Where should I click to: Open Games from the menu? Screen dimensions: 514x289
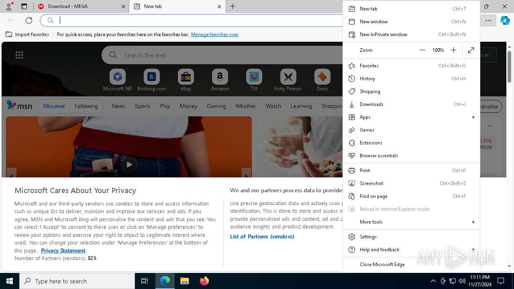pyautogui.click(x=411, y=130)
